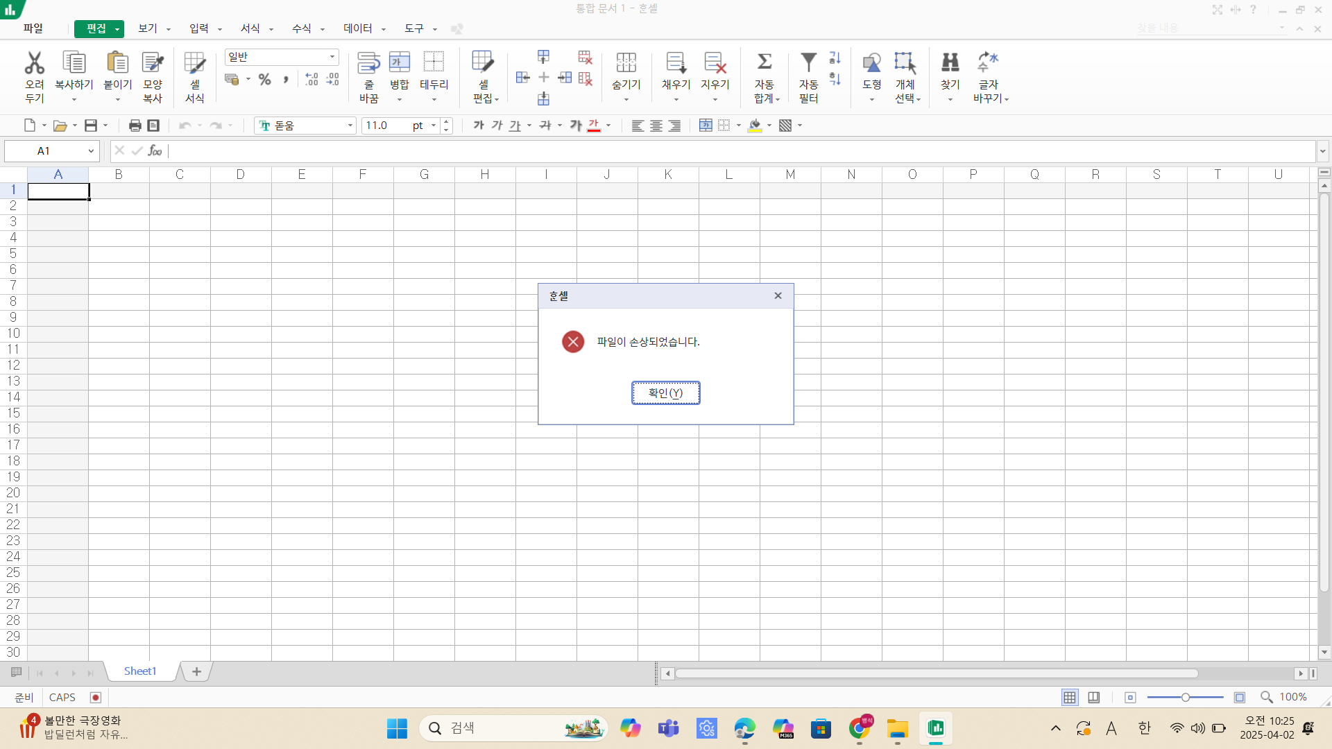
Task: Open the 도구 menu
Action: 413,28
